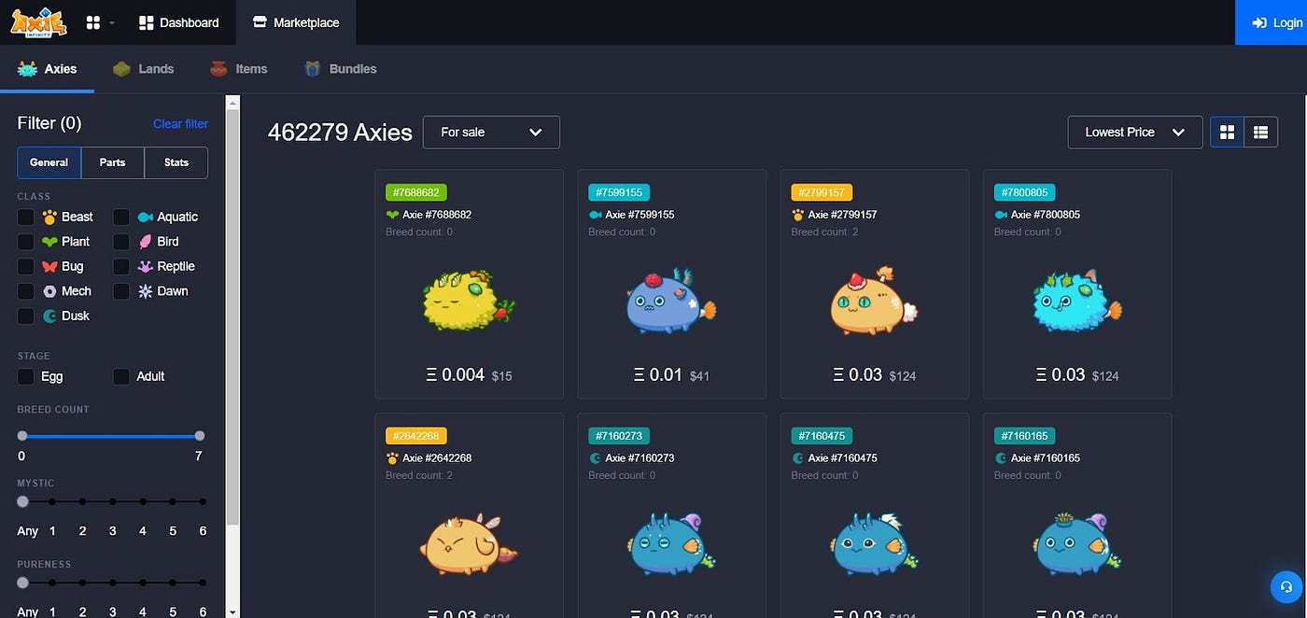
Task: Open the Lowest Price sort dropdown
Action: [x=1135, y=133]
